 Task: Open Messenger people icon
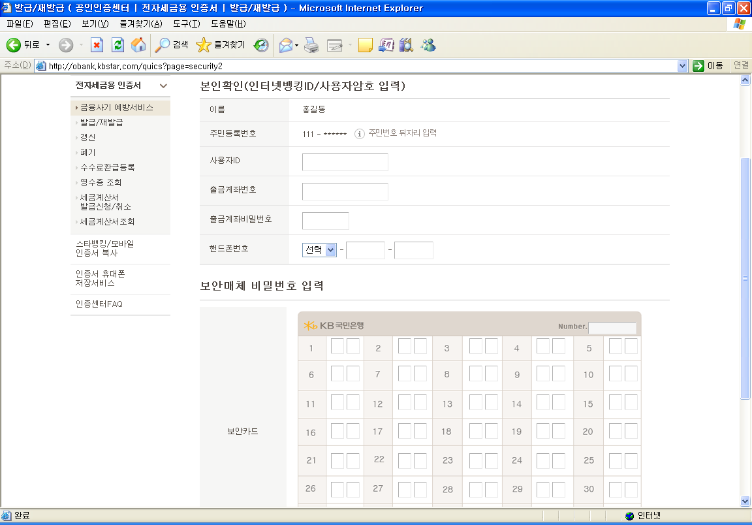coord(428,45)
